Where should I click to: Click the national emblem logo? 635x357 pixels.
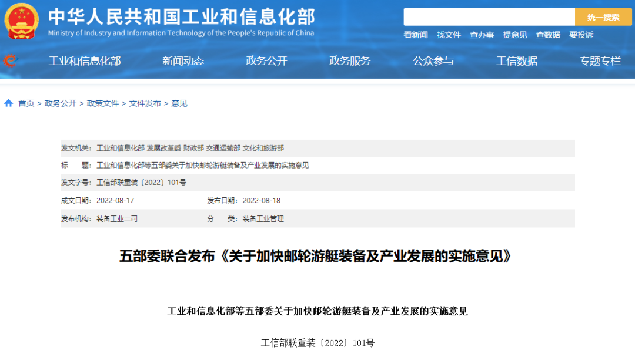22,21
